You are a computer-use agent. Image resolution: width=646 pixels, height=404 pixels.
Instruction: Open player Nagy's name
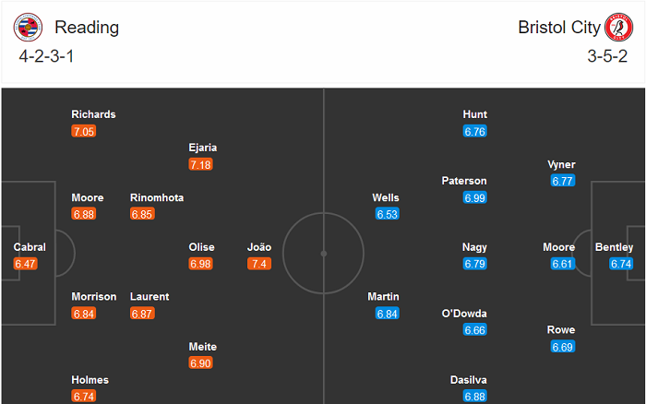pyautogui.click(x=475, y=247)
